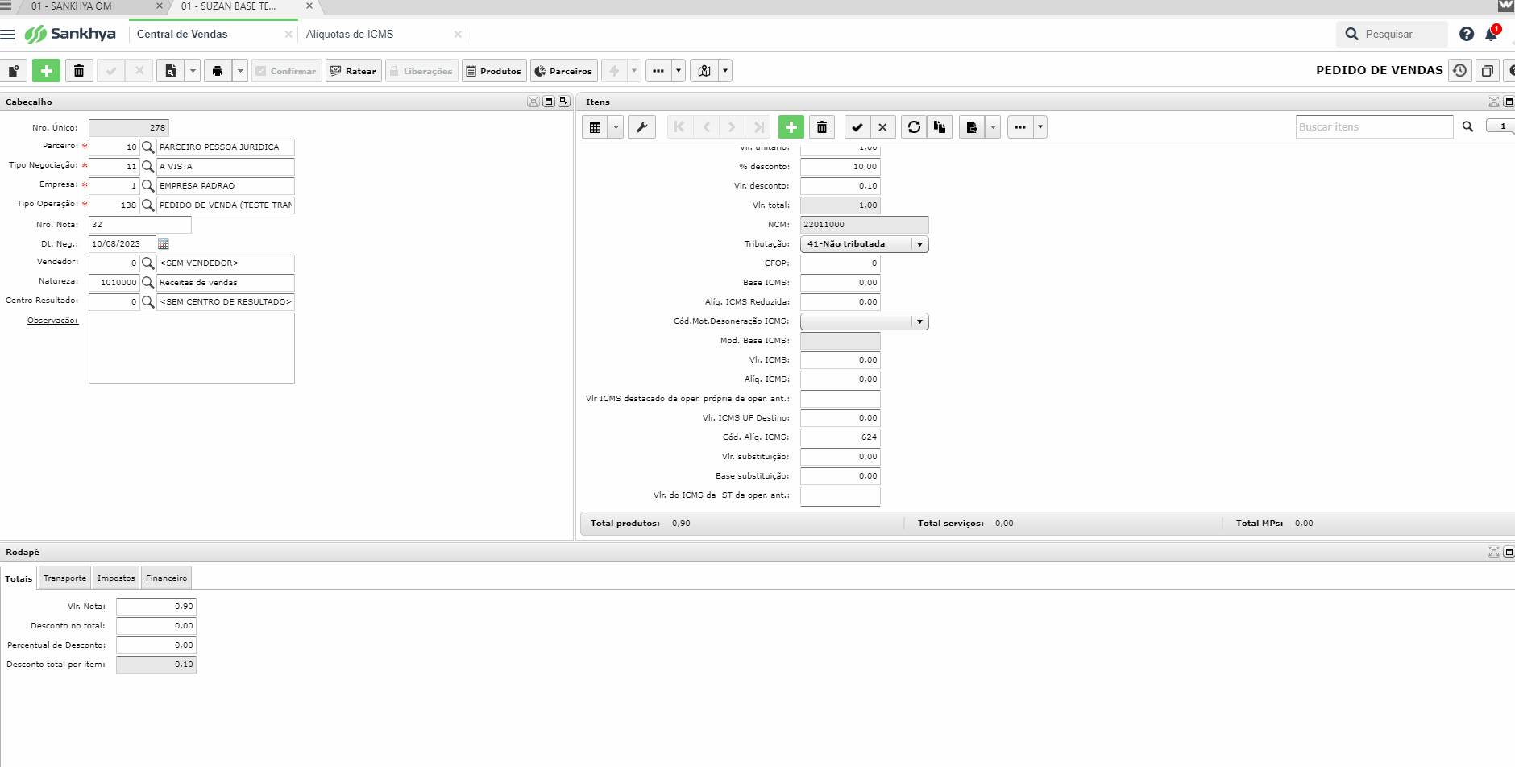Viewport: 1515px width, 767px height.
Task: Click the notifications bell icon
Action: pyautogui.click(x=1491, y=34)
